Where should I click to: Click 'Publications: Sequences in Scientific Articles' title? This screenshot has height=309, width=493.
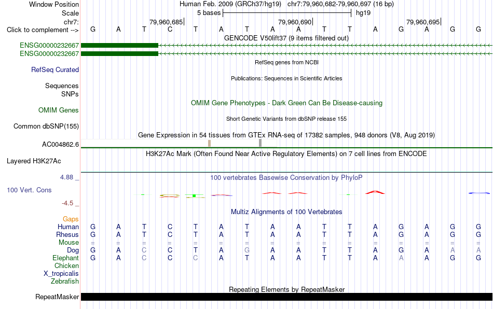point(286,78)
